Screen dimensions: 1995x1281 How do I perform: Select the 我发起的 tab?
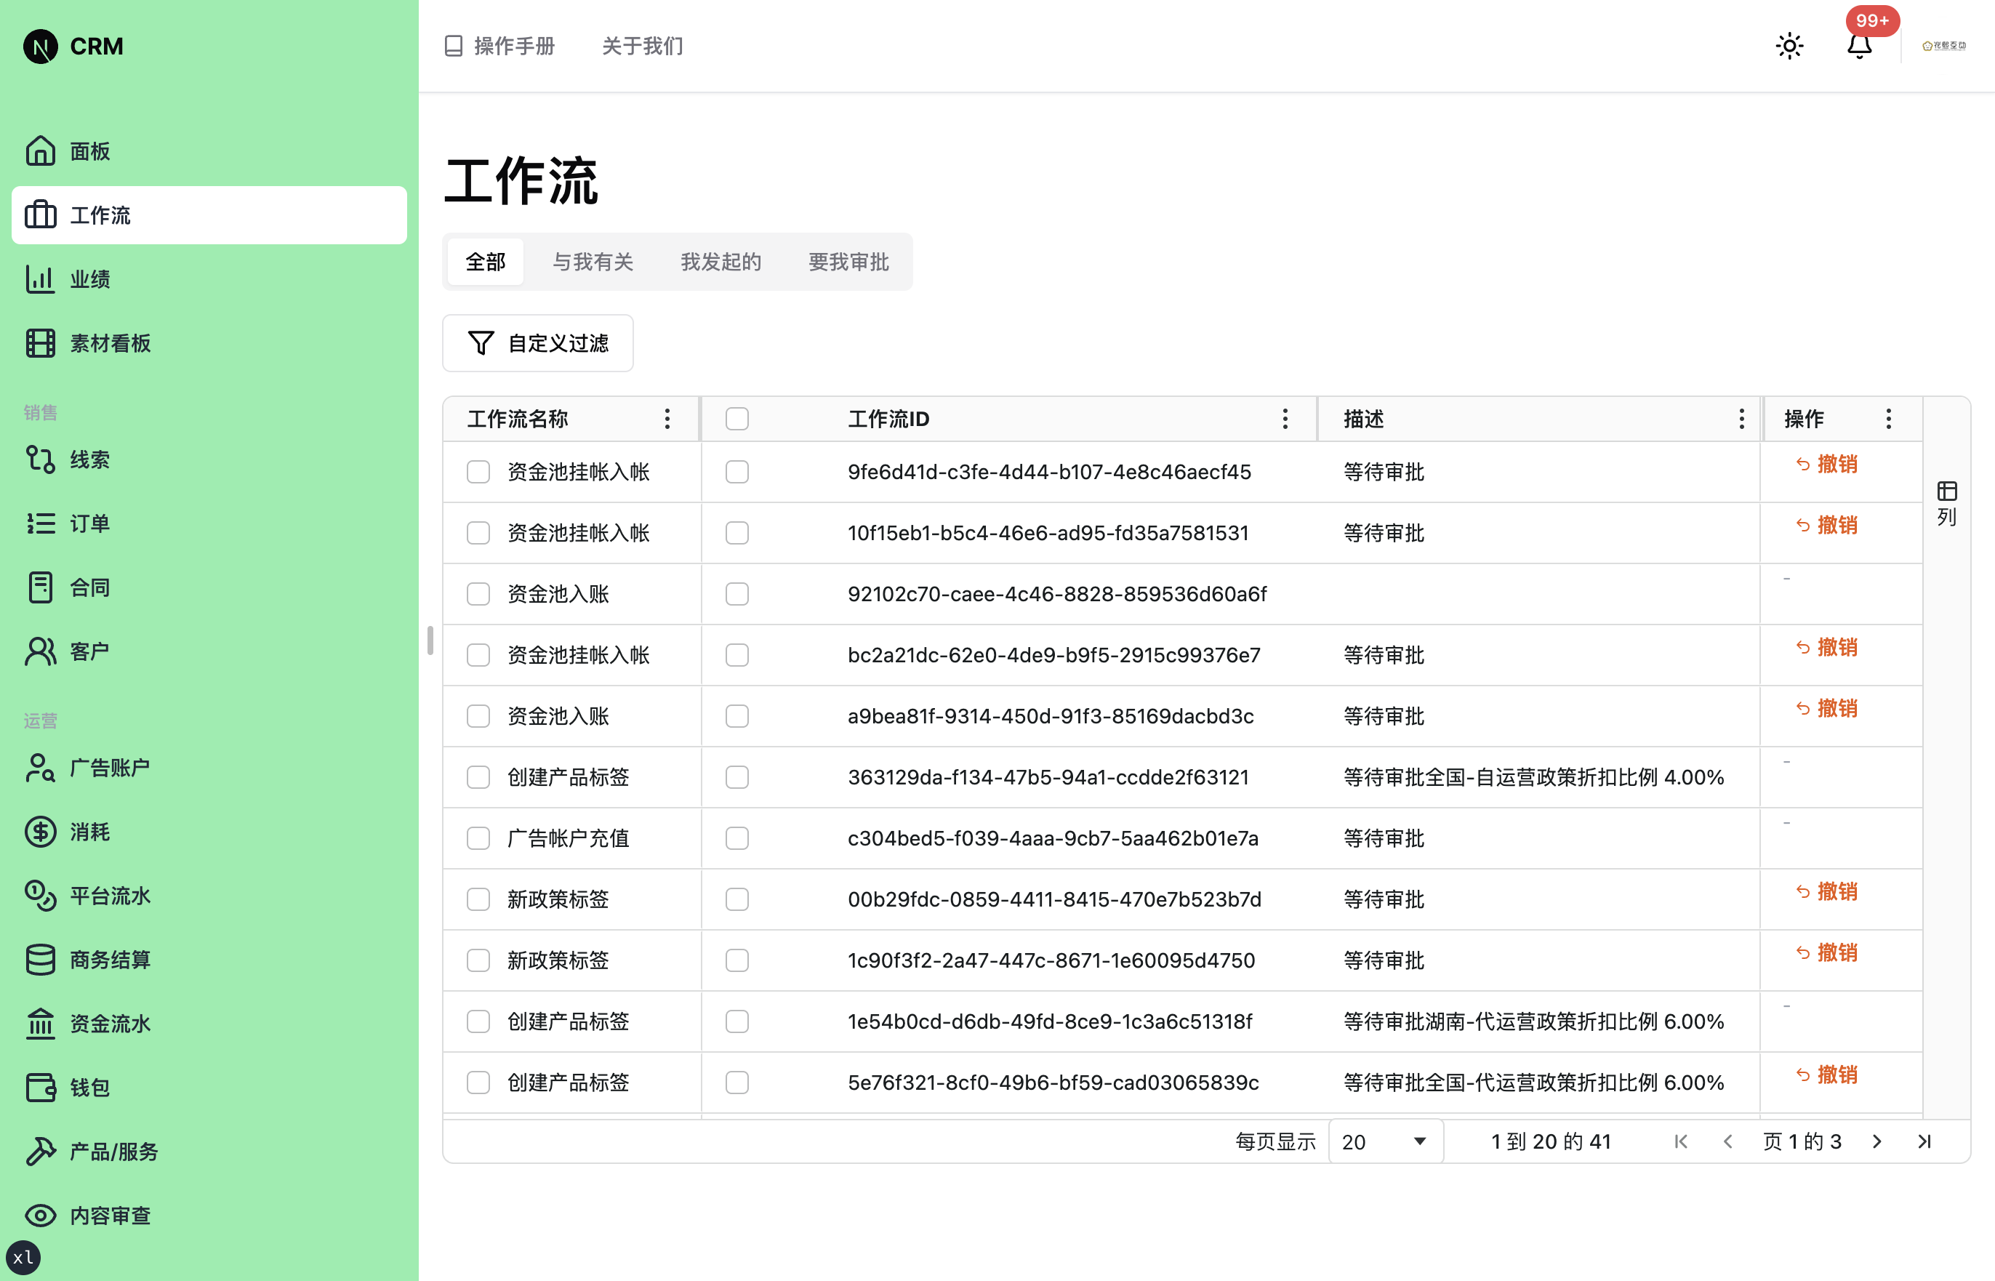tap(720, 262)
